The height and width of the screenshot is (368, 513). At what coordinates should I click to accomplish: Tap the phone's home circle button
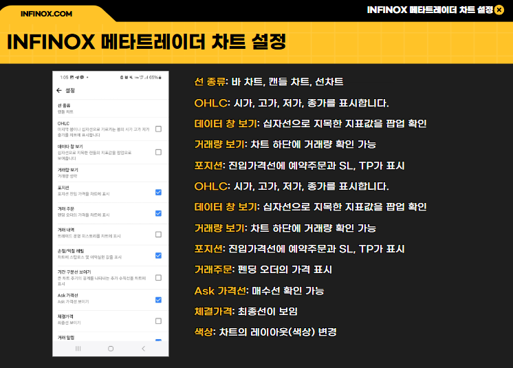point(111,349)
